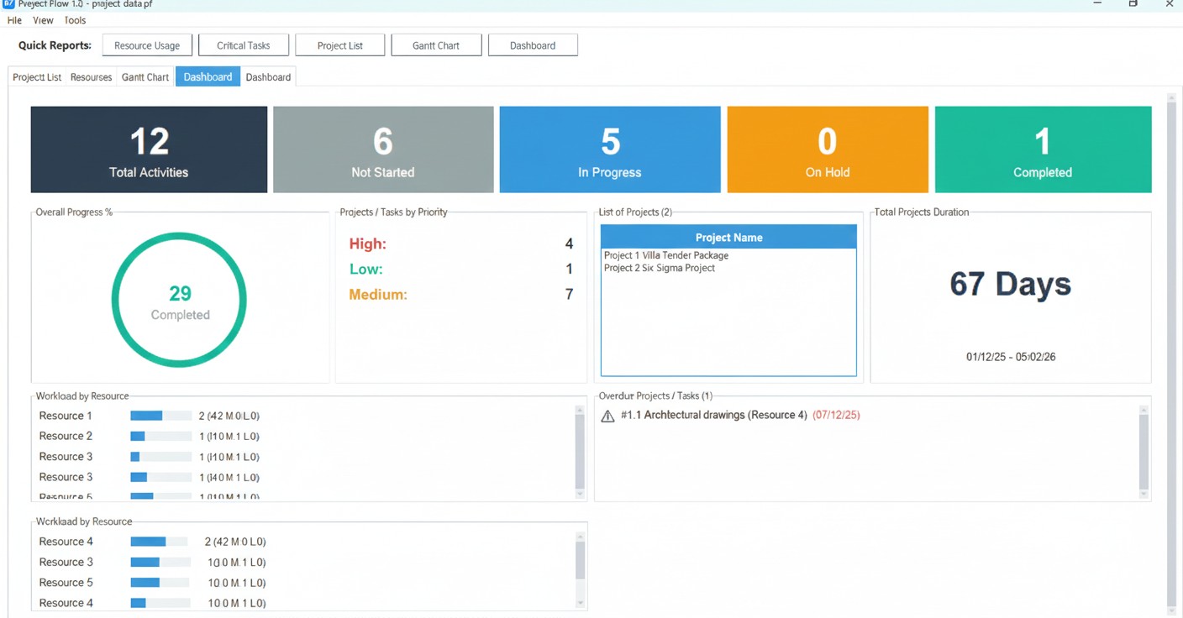The width and height of the screenshot is (1183, 618).
Task: Click the In Progress status card
Action: click(609, 149)
